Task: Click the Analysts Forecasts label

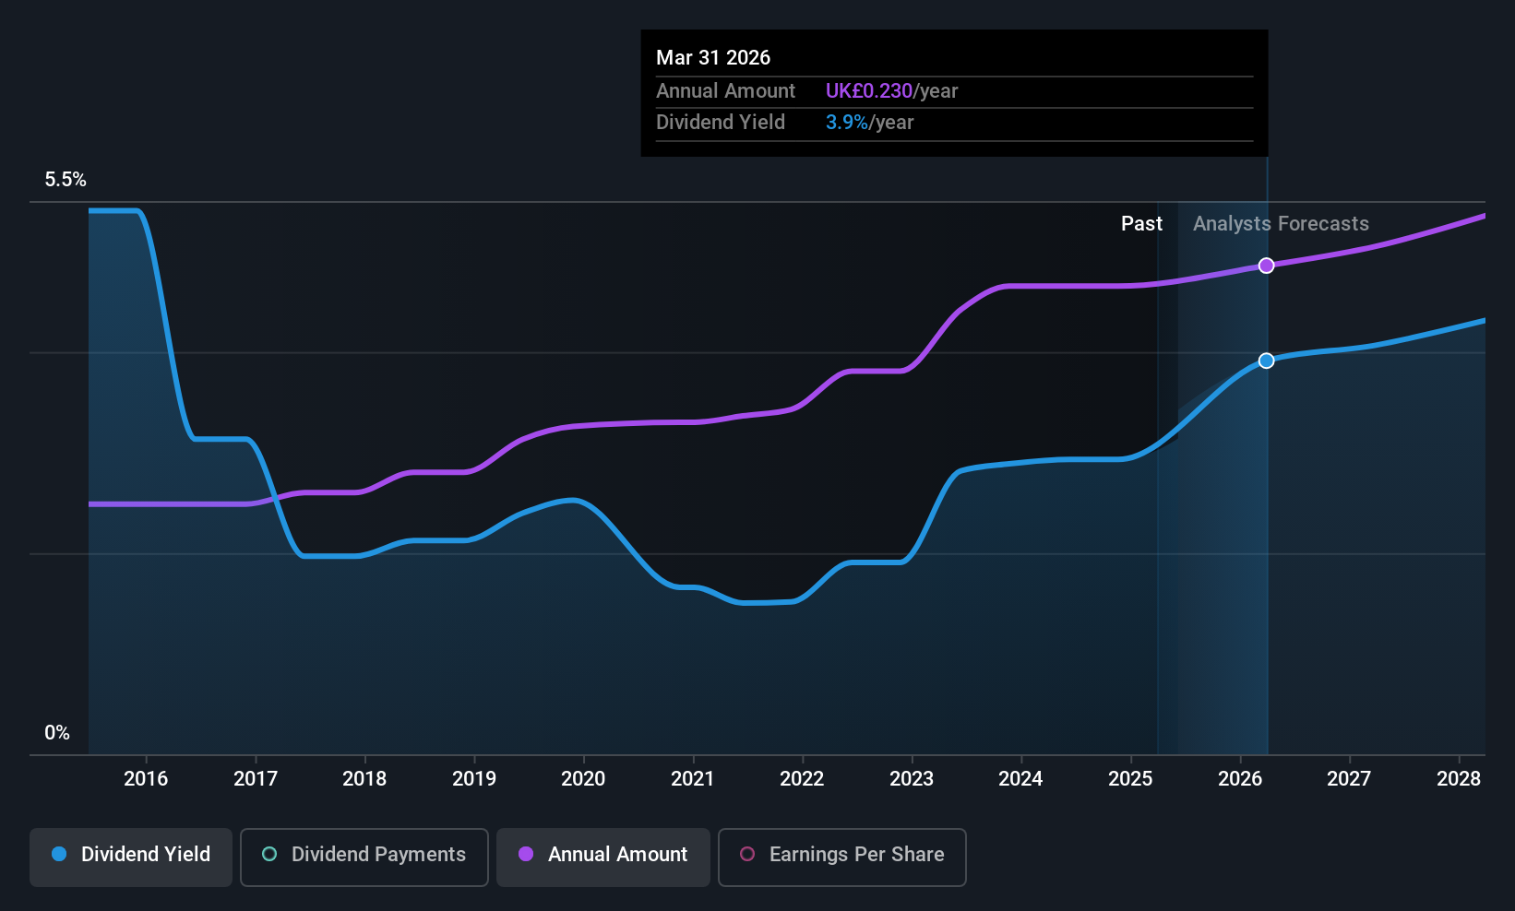Action: coord(1281,224)
